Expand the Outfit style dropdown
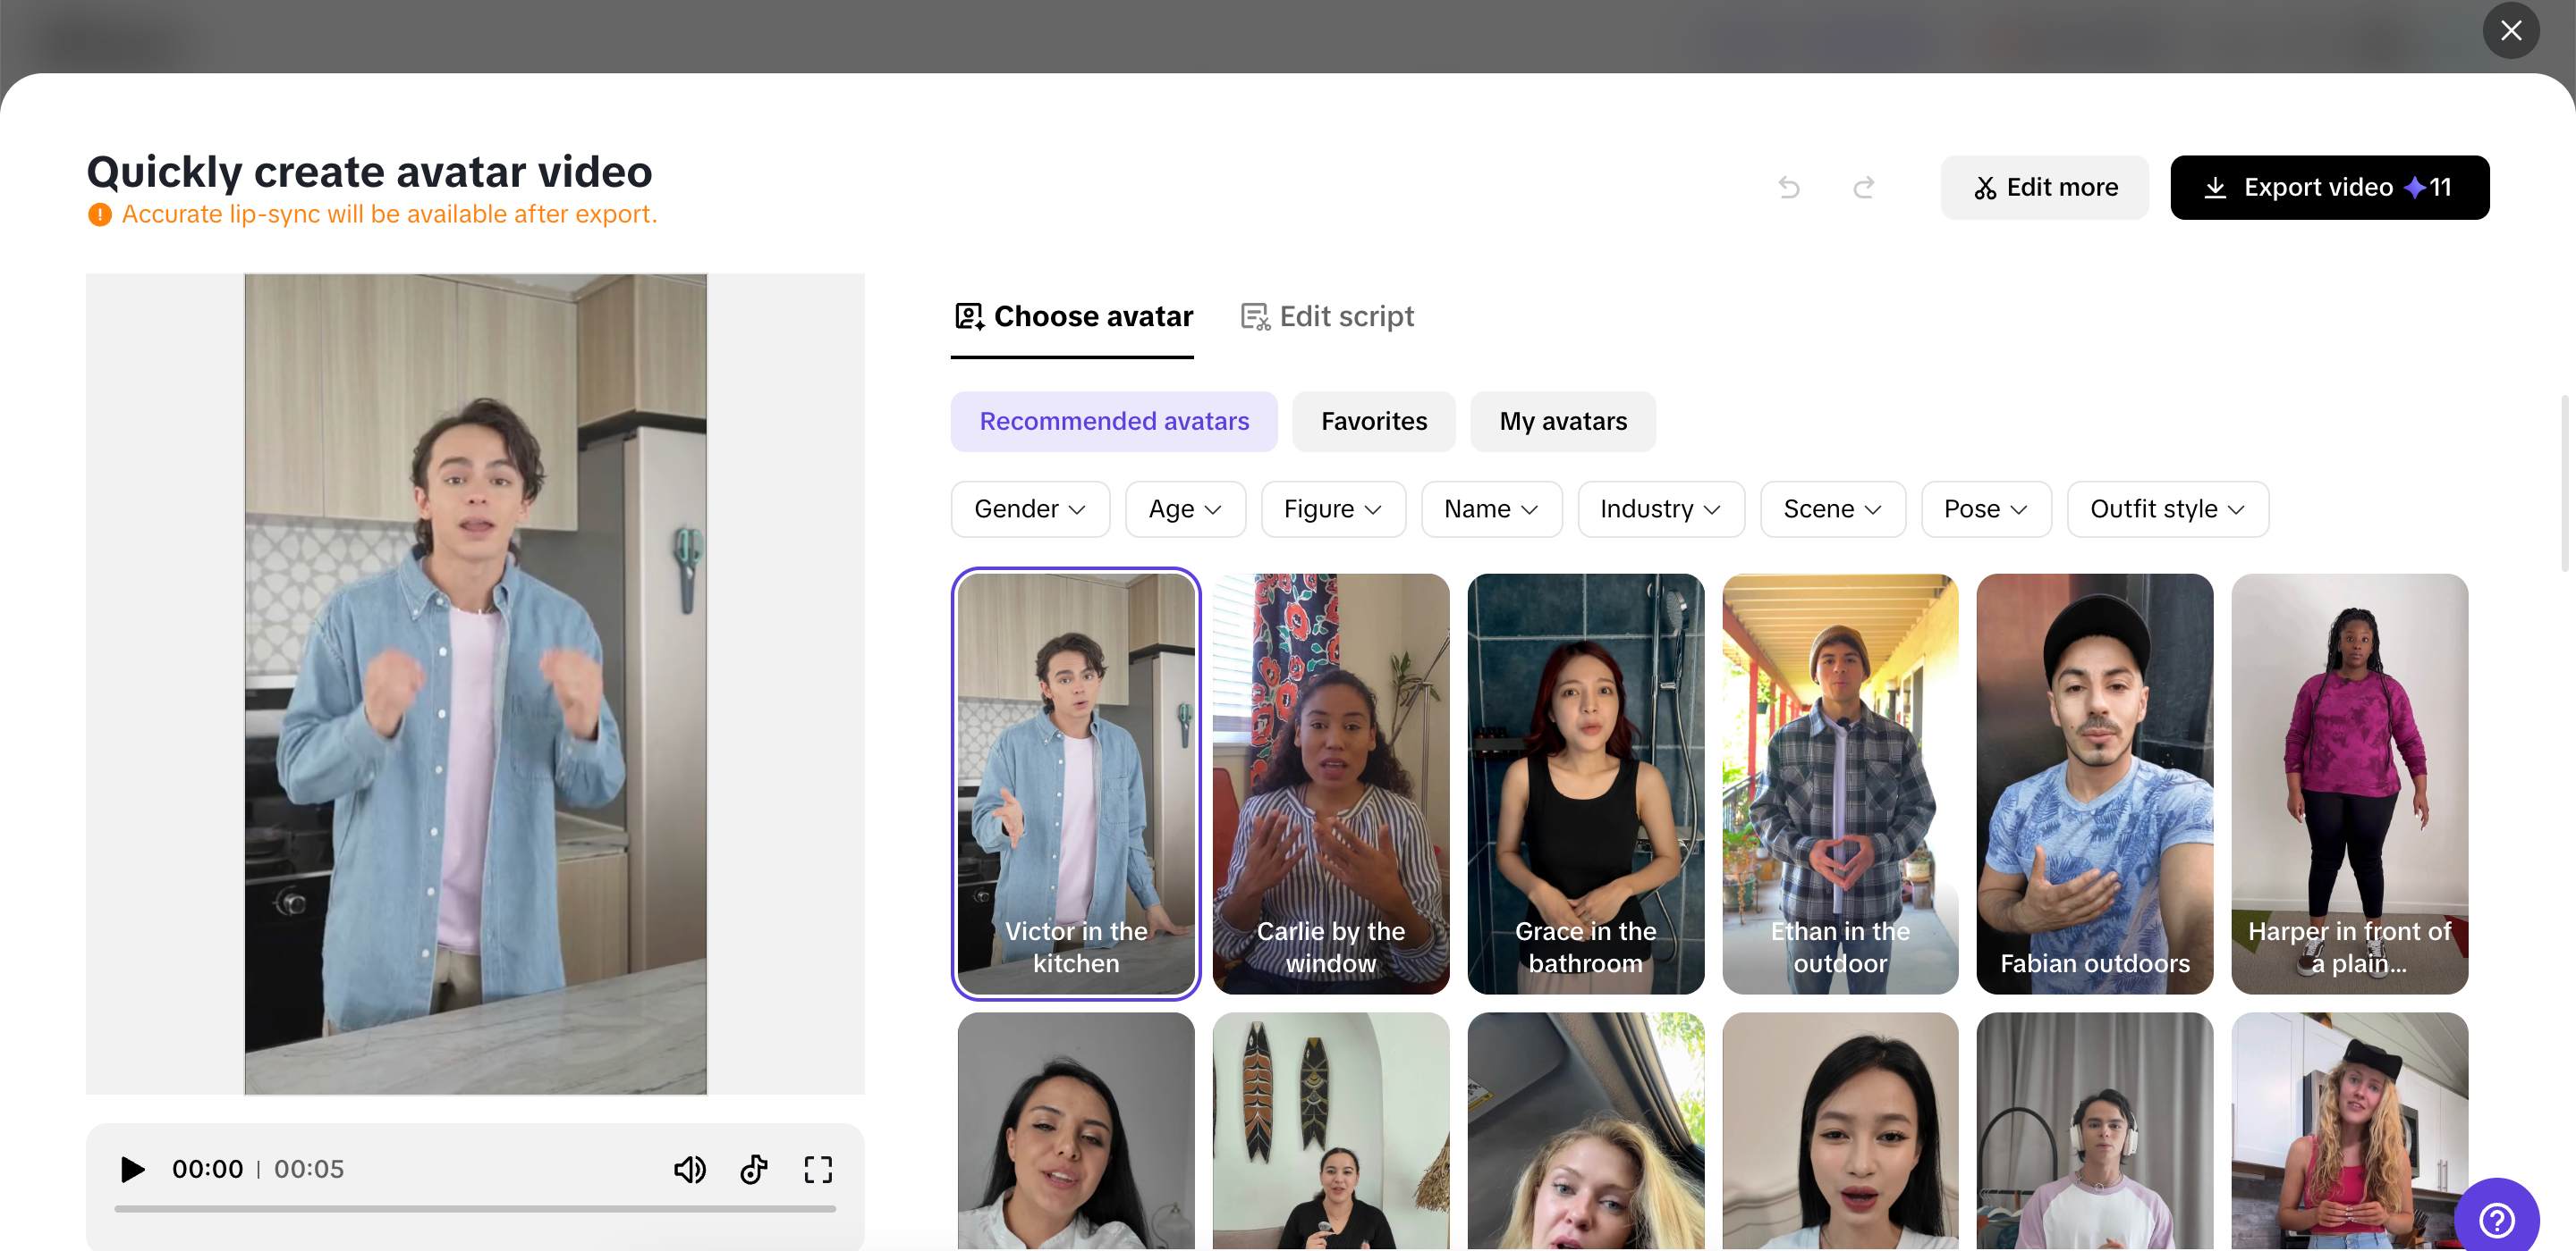This screenshot has height=1251, width=2576. pyautogui.click(x=2167, y=509)
